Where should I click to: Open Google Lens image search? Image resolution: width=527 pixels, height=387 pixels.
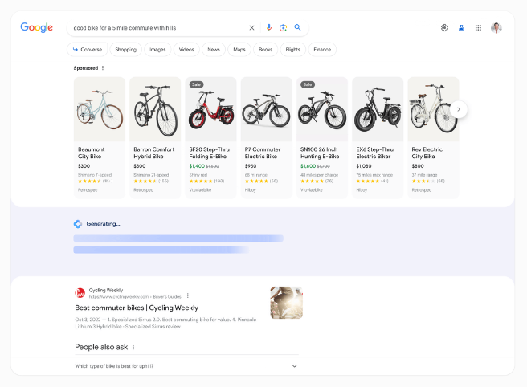click(x=283, y=27)
